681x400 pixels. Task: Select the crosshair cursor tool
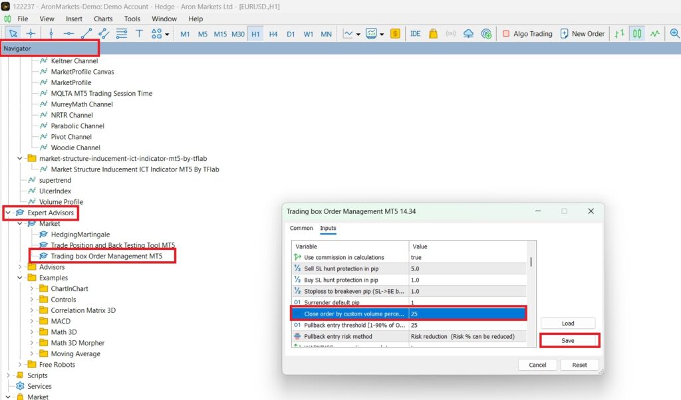click(31, 34)
